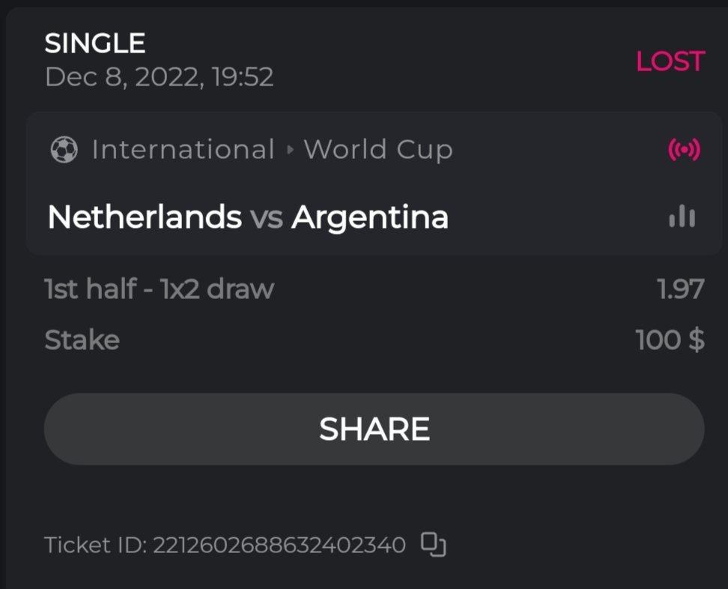This screenshot has height=589, width=728.
Task: Click the 100 $ stake amount
Action: (670, 340)
